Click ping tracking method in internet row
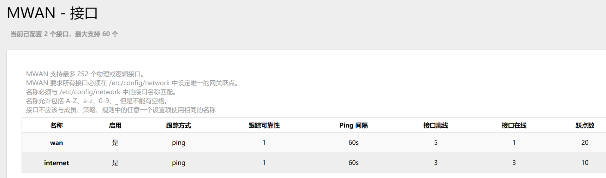Screen dimensions: 606x178 [179, 163]
